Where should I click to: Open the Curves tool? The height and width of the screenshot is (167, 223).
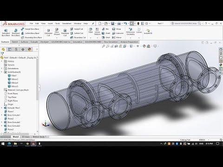point(139,30)
